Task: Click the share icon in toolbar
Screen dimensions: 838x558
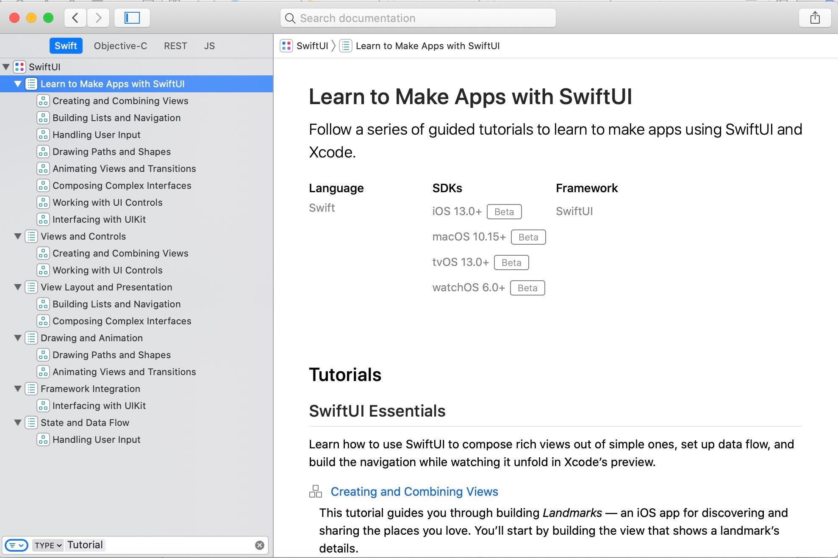Action: (815, 18)
